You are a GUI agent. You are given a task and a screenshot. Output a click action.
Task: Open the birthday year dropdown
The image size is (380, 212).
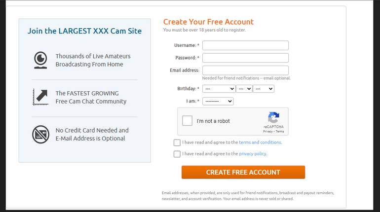264,89
